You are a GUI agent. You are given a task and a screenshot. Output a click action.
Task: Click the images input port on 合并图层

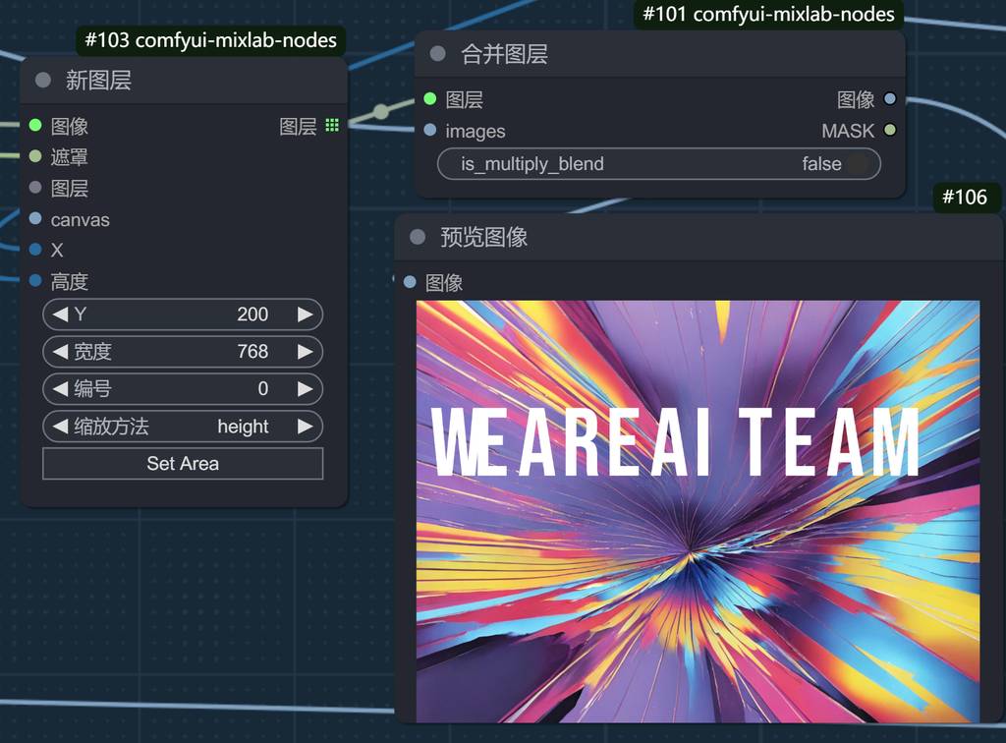[430, 130]
